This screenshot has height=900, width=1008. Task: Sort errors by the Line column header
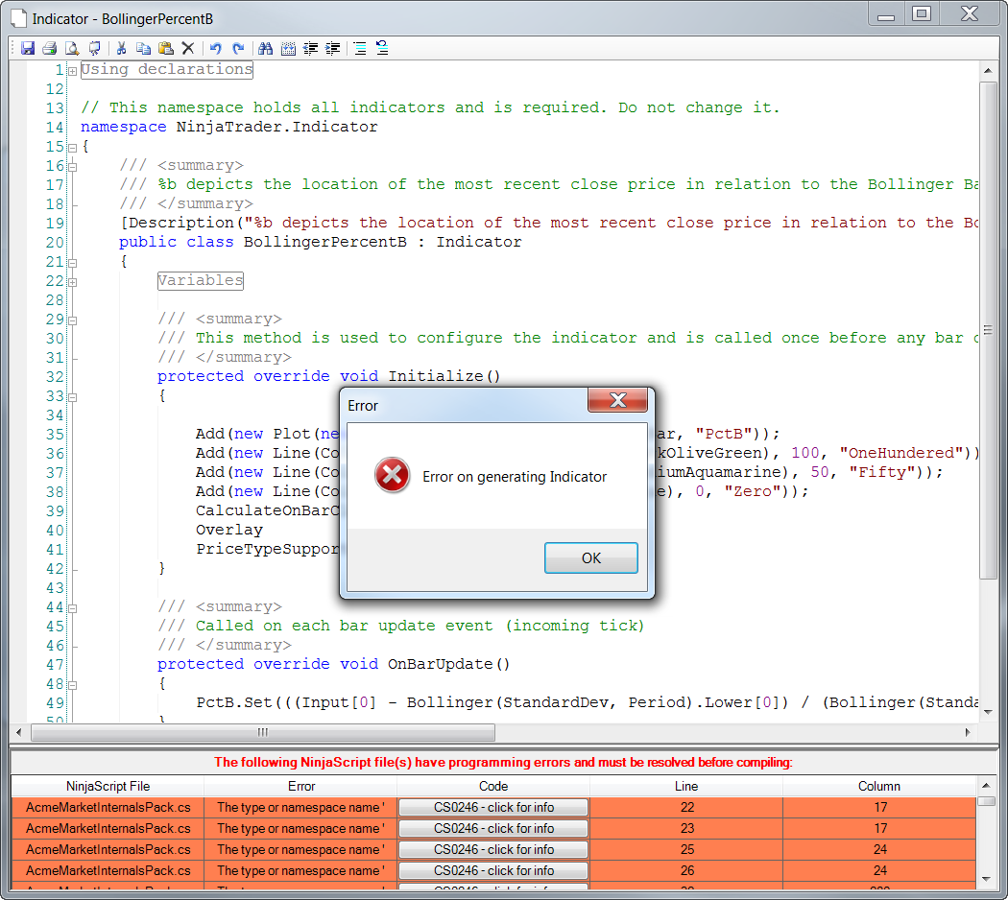[686, 786]
